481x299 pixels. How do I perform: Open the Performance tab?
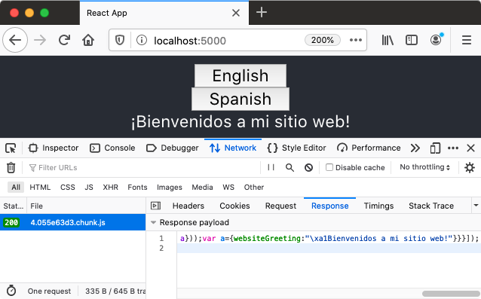click(369, 148)
